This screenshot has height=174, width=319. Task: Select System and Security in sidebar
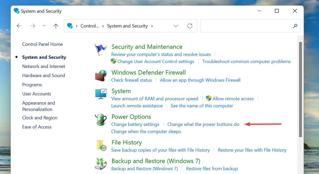pos(44,57)
